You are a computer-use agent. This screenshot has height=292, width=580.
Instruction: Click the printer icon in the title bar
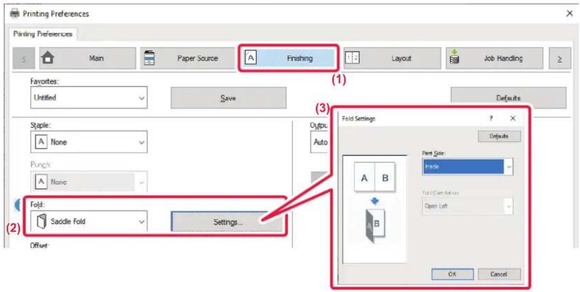[15, 14]
